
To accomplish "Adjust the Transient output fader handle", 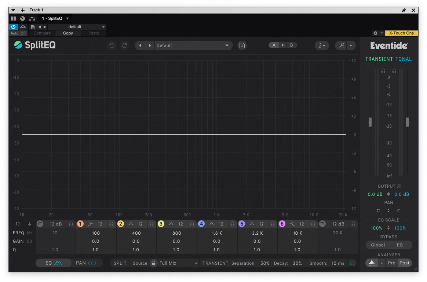I will [370, 122].
